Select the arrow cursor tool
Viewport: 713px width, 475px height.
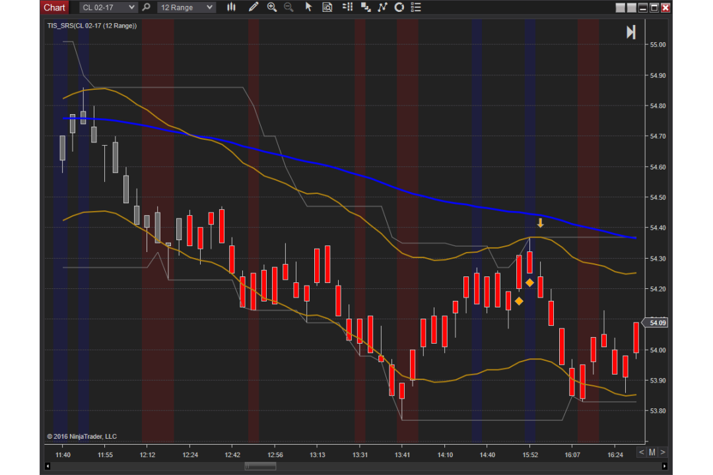[308, 7]
